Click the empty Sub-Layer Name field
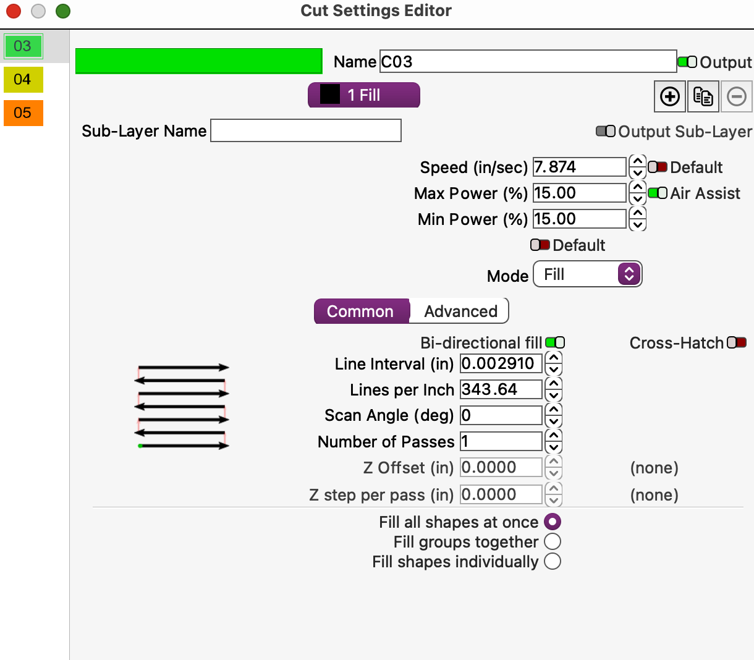This screenshot has width=754, height=660. tap(306, 130)
